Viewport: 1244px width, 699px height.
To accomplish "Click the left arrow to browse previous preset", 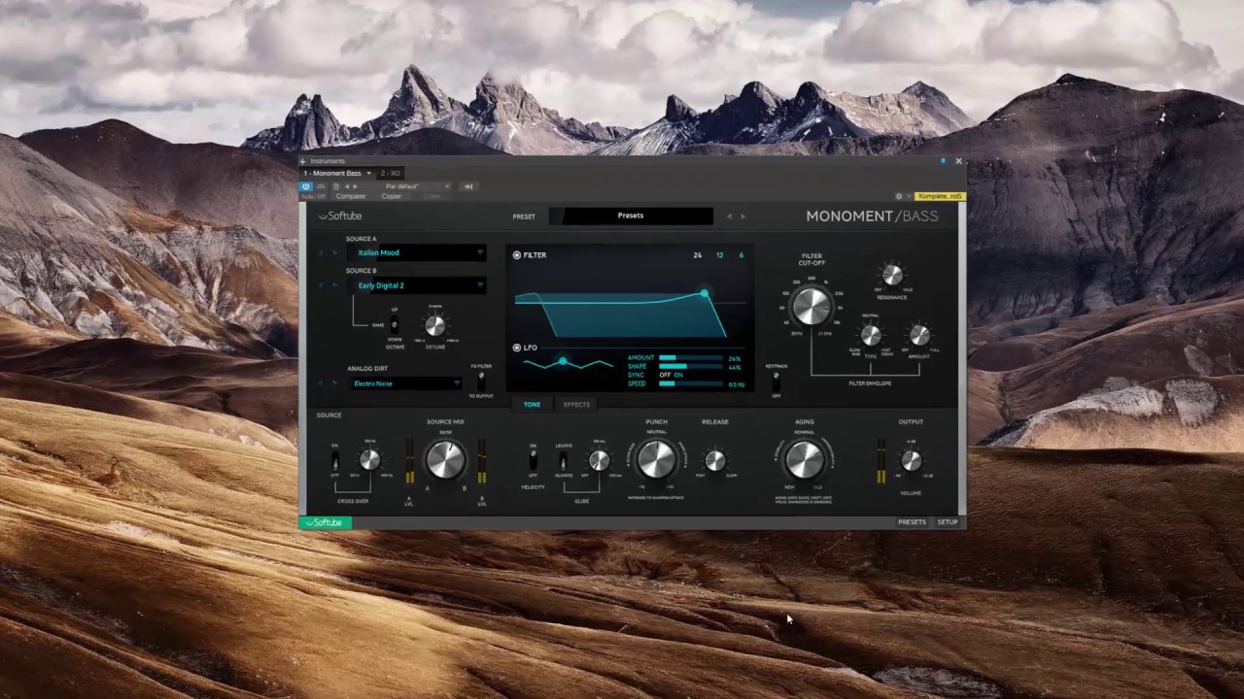I will click(x=730, y=216).
